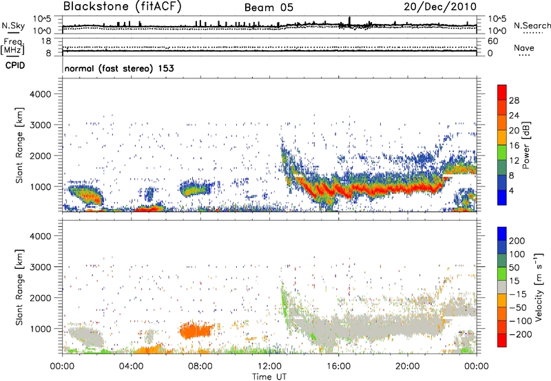Click the velocity colorbar tick label "200"
The height and width of the screenshot is (381, 551).
[517, 241]
